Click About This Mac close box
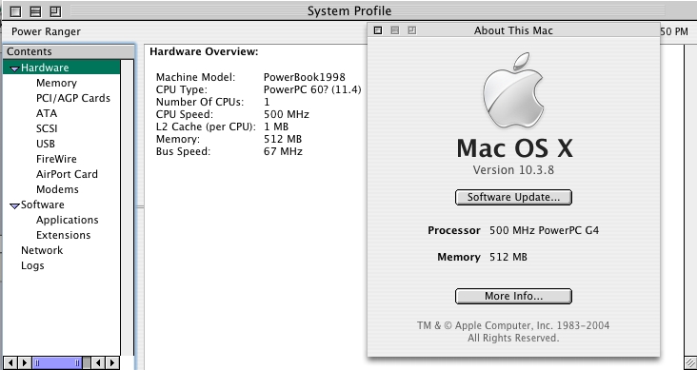Viewport: 697px width, 370px height. coord(378,30)
